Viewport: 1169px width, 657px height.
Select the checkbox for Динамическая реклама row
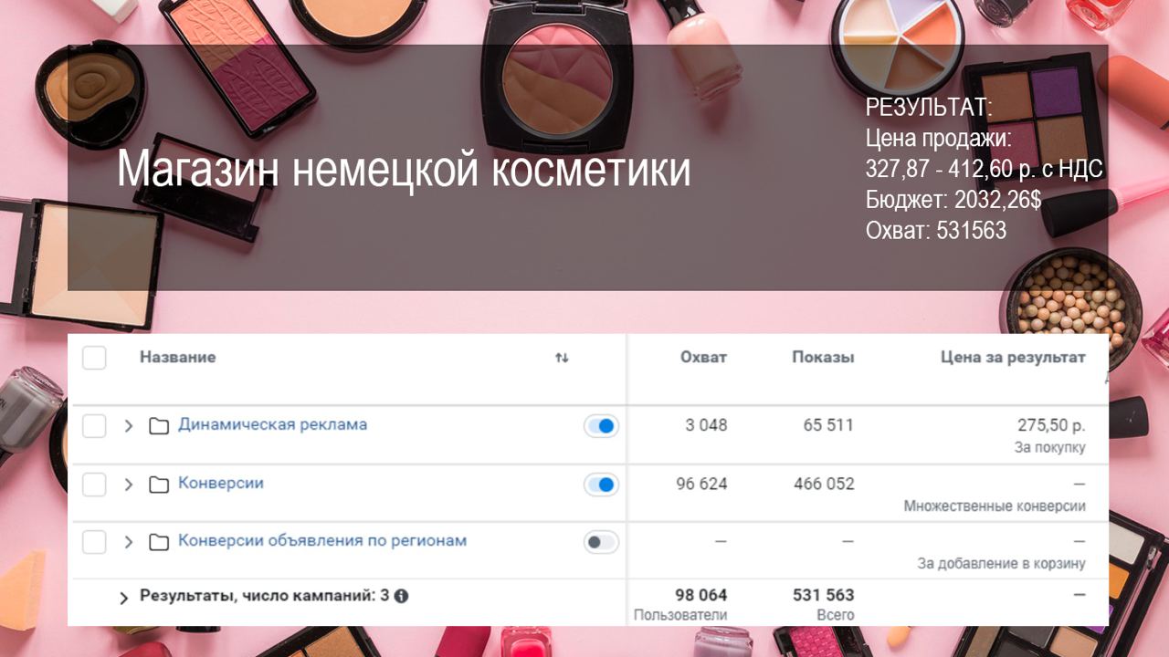pyautogui.click(x=94, y=426)
